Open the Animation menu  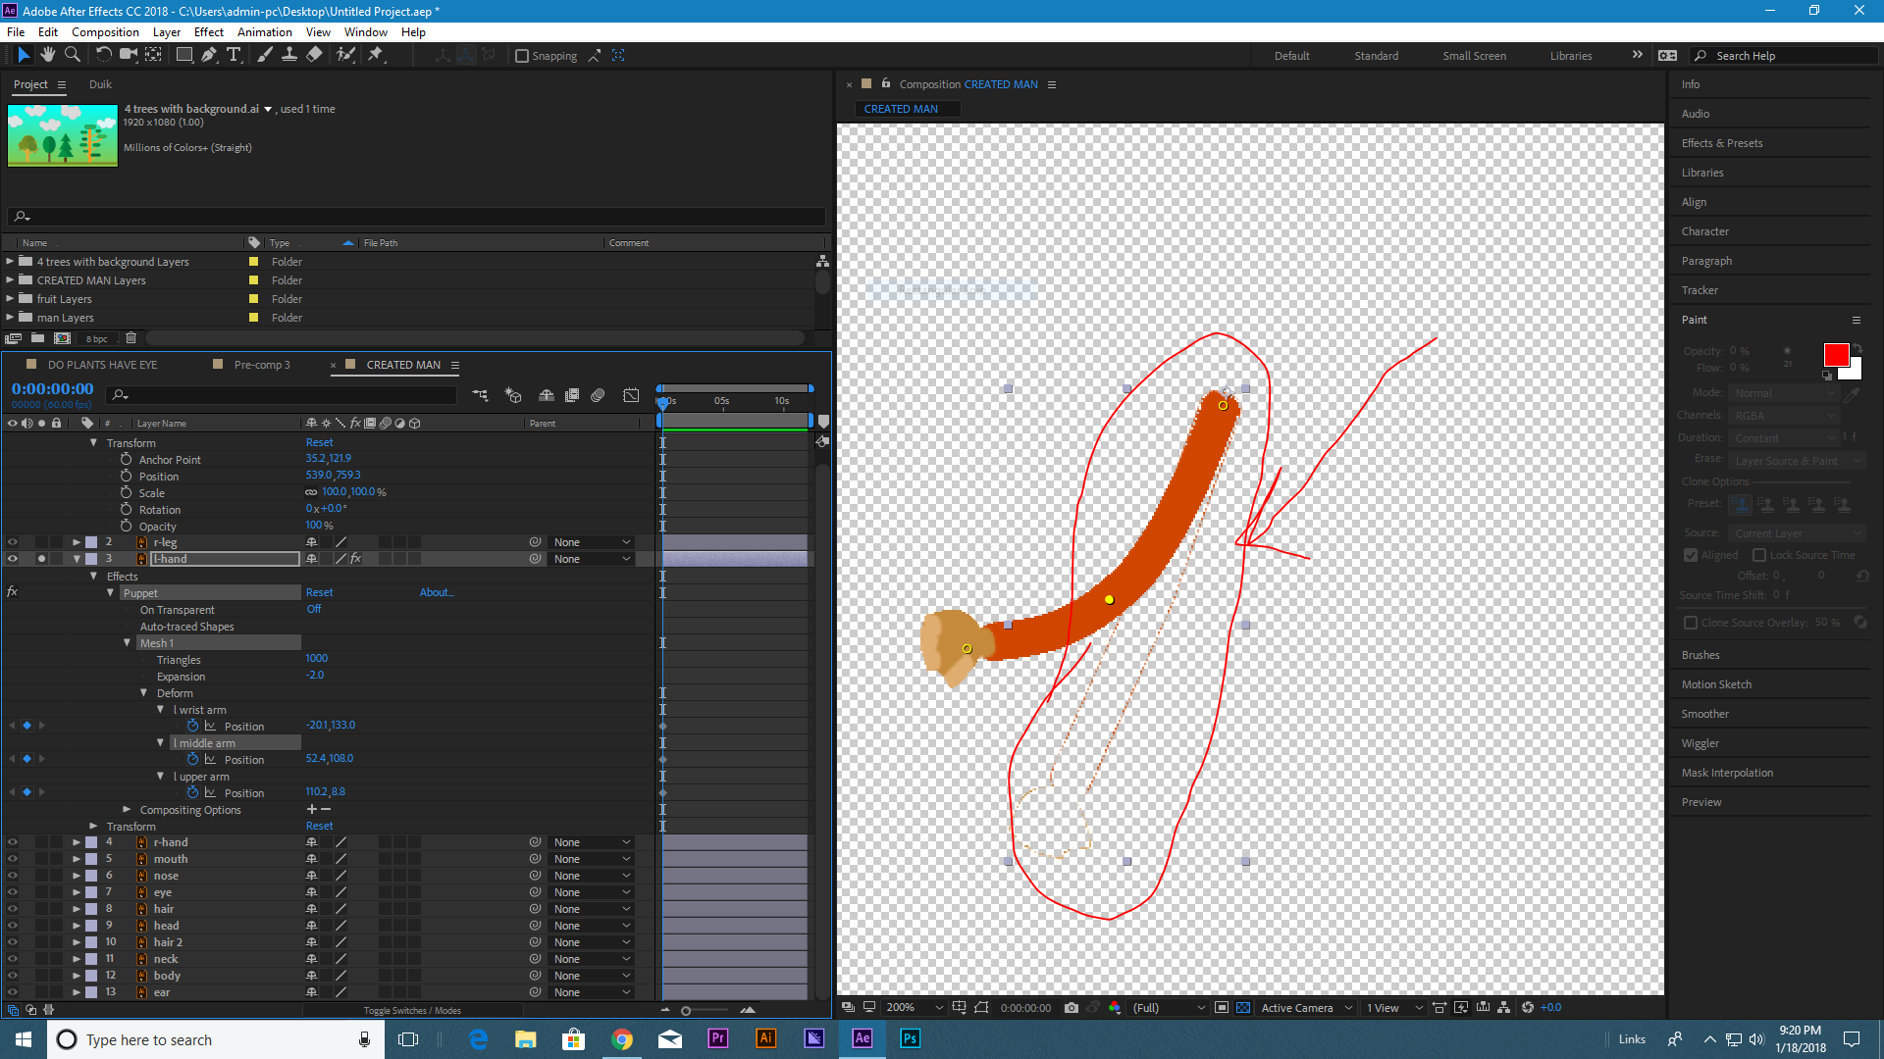pyautogui.click(x=265, y=31)
